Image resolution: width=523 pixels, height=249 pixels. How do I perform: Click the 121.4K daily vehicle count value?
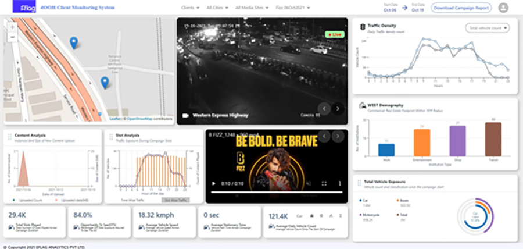(278, 216)
